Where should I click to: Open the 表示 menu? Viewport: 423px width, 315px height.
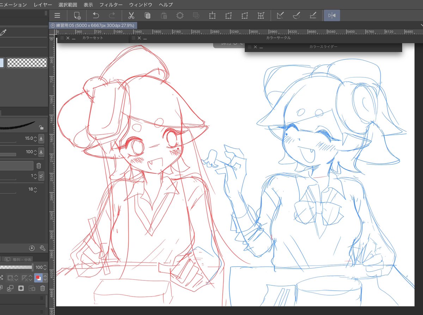pos(88,5)
